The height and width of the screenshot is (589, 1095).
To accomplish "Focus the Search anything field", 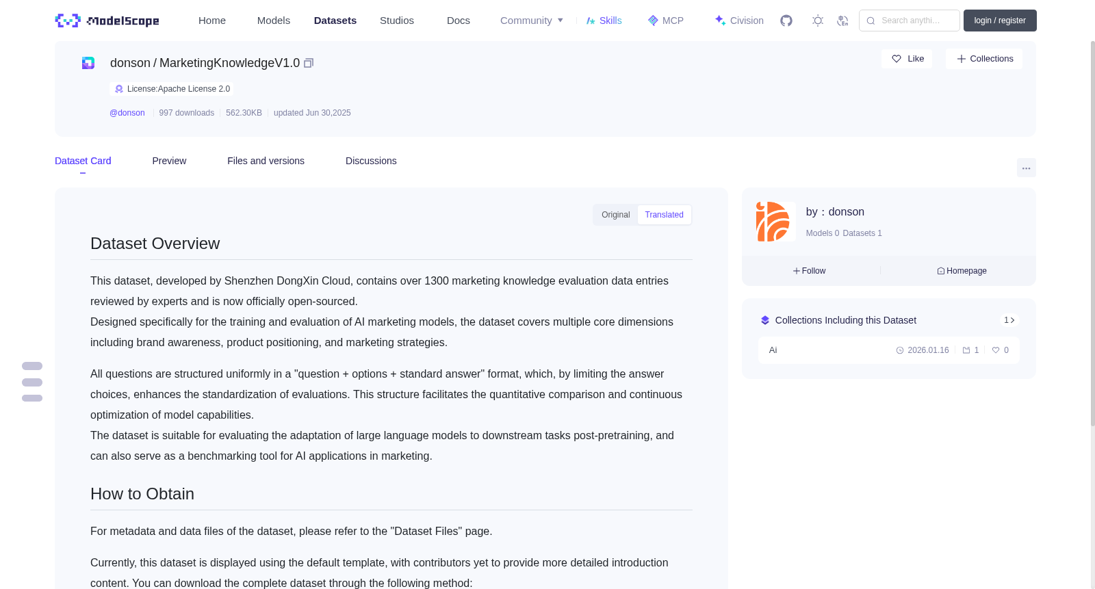I will pos(910,21).
